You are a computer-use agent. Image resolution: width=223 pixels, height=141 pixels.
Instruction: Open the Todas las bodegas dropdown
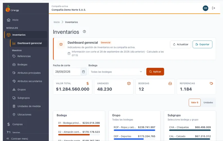(x=116, y=72)
